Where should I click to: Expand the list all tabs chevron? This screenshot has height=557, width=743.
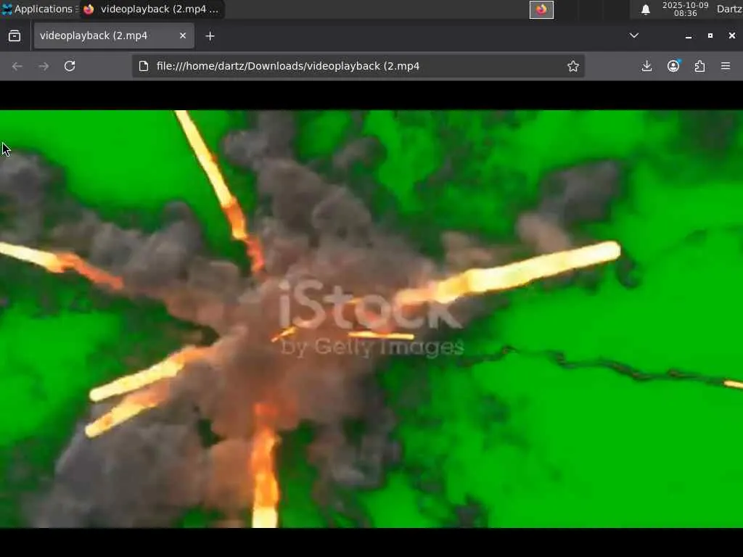pos(633,36)
